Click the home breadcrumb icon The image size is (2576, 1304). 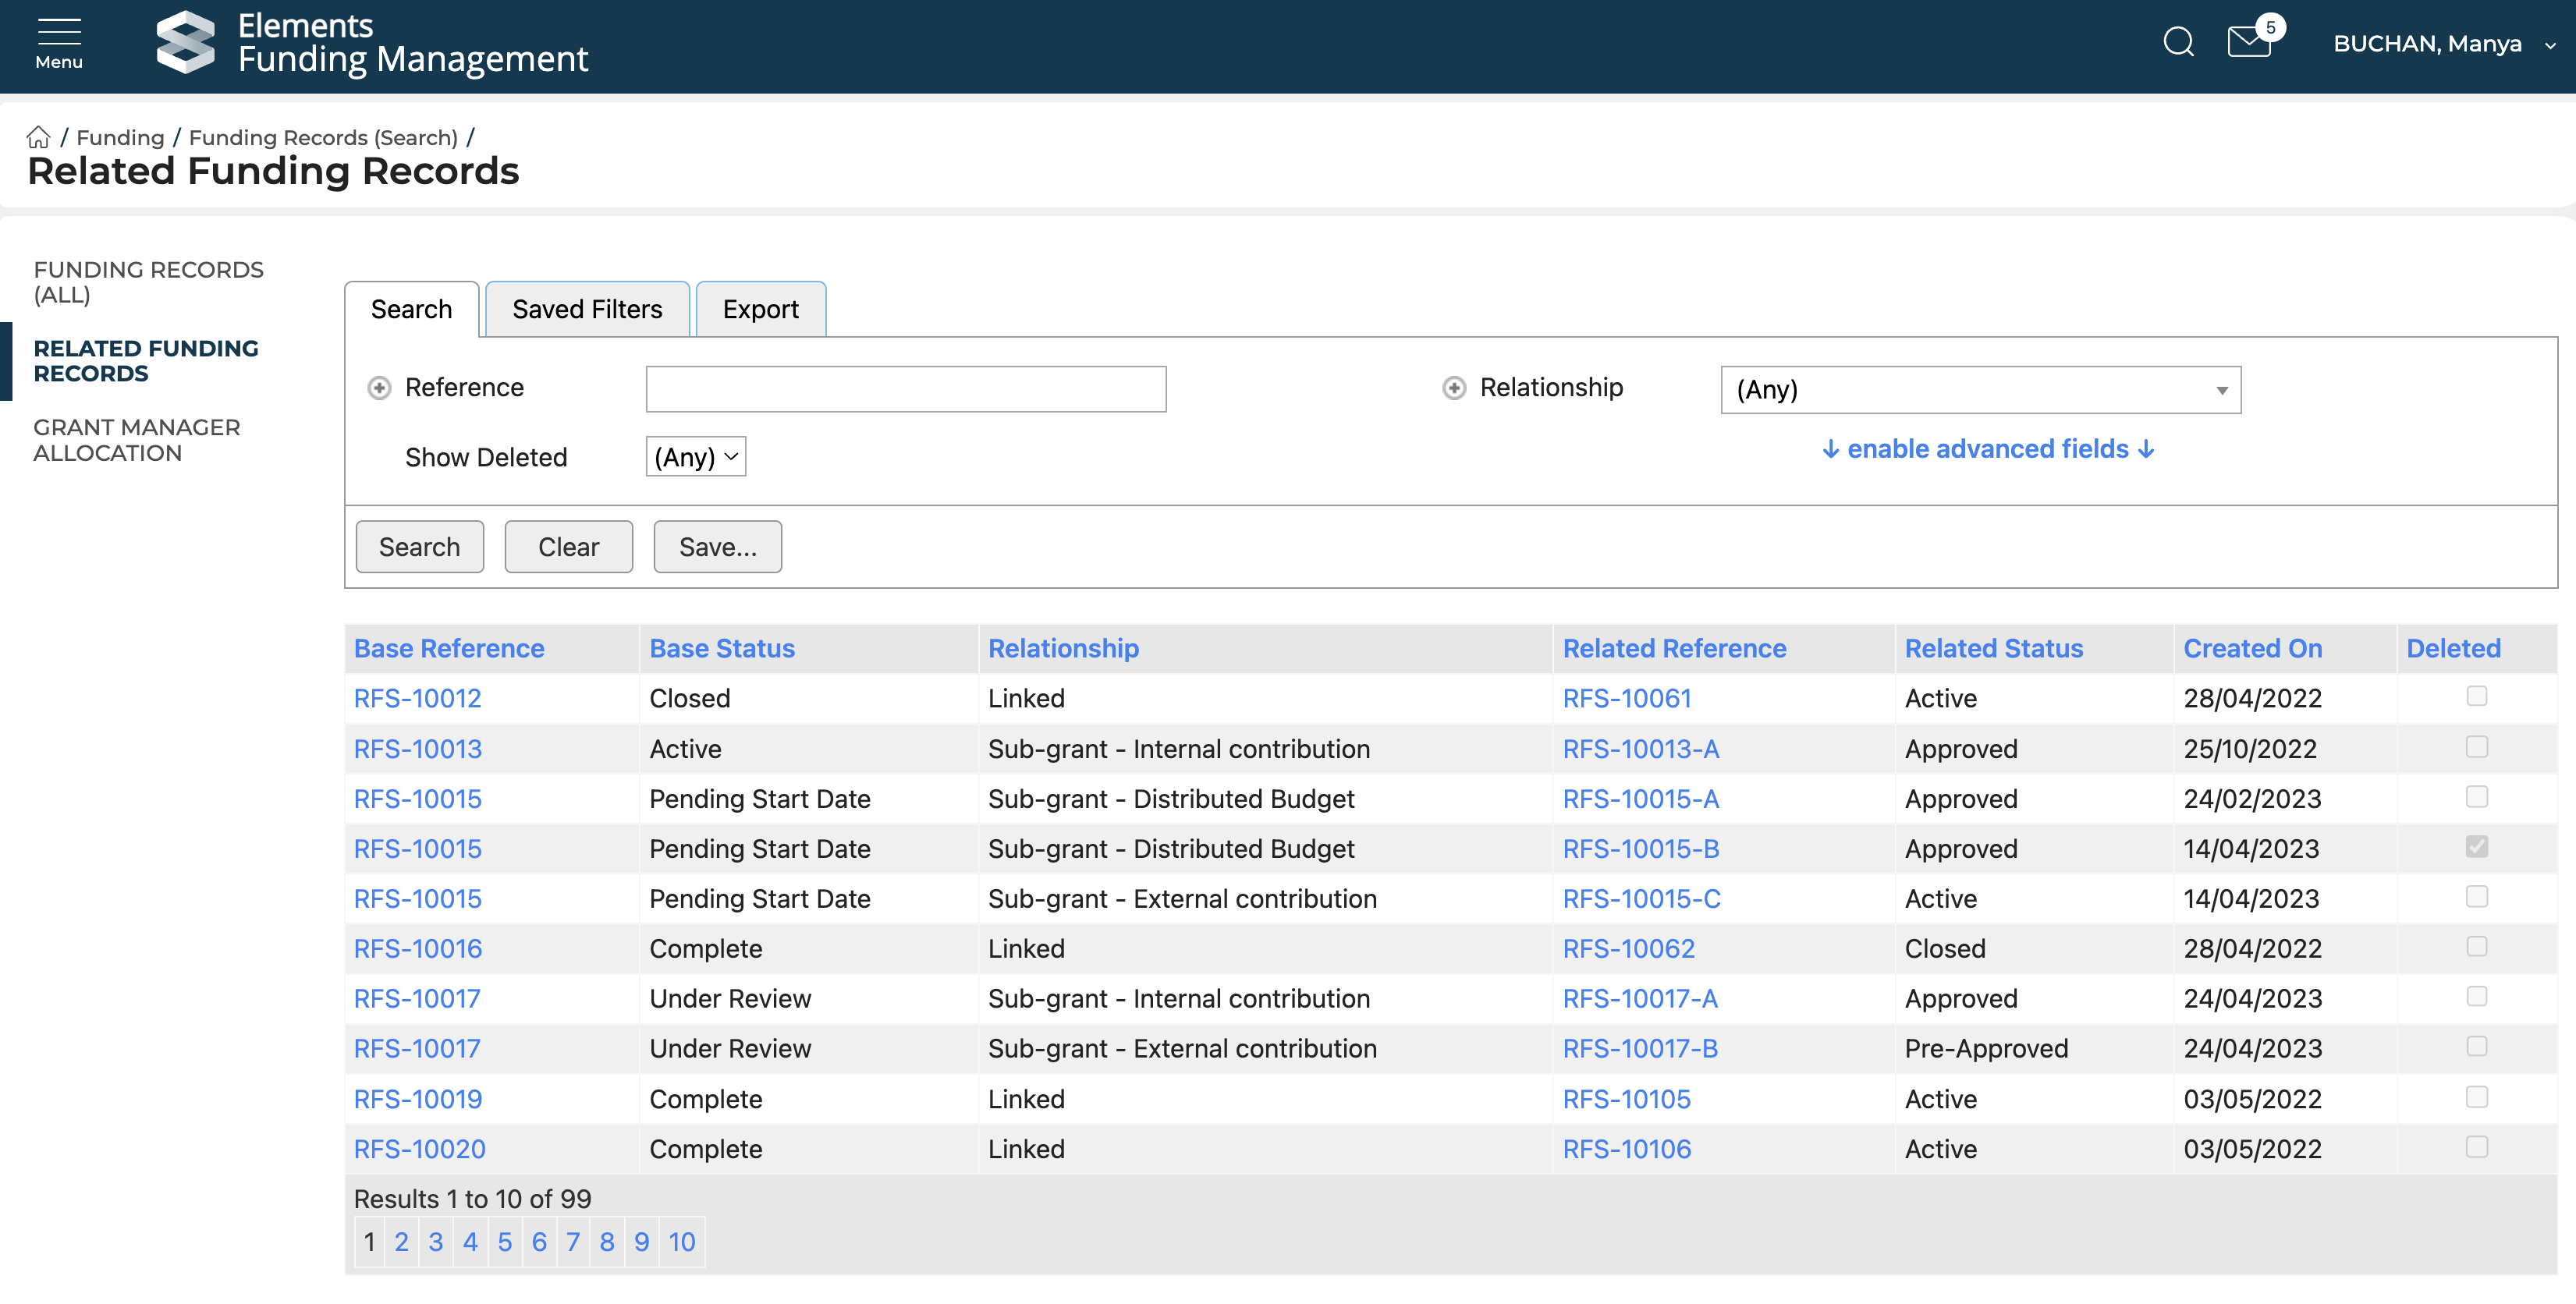click(x=38, y=137)
